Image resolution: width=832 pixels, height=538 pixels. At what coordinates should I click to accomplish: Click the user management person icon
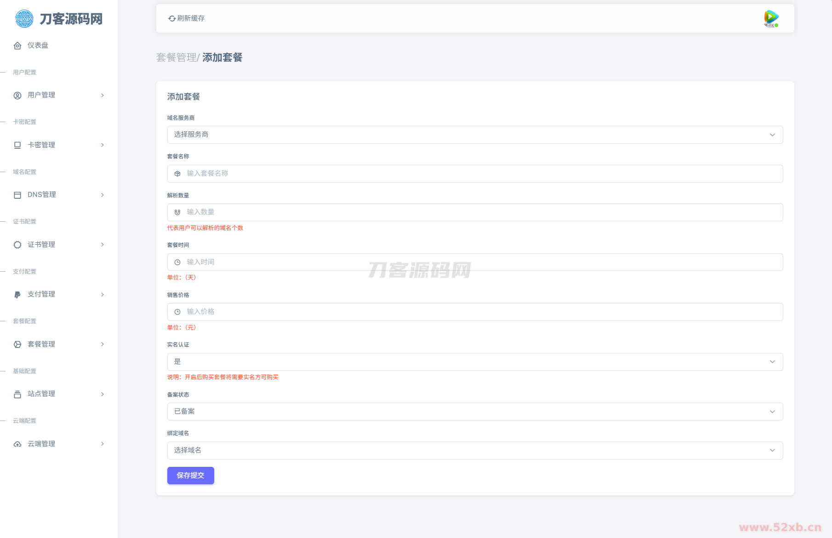[17, 95]
